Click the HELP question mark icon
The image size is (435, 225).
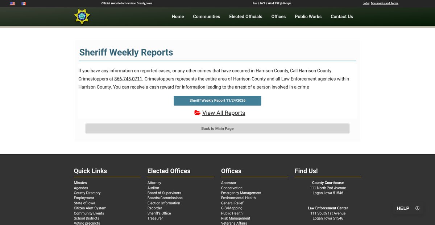(x=417, y=208)
